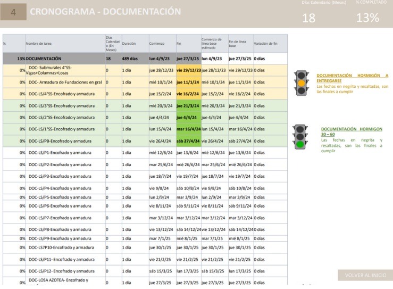Screen dimensions: 393x289
Task: Select DOC-LS/P4-Encofrado y armadura row
Action: click(x=145, y=188)
